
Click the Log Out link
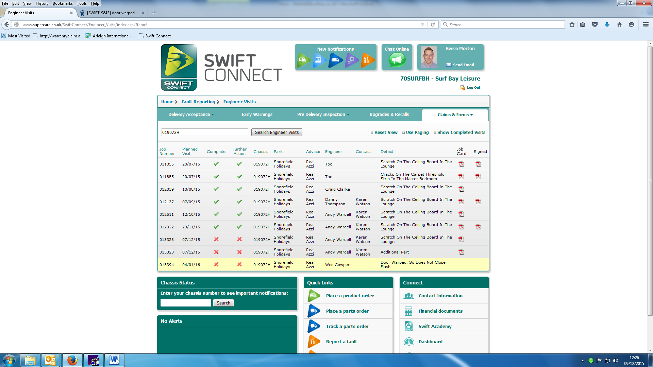tap(473, 88)
